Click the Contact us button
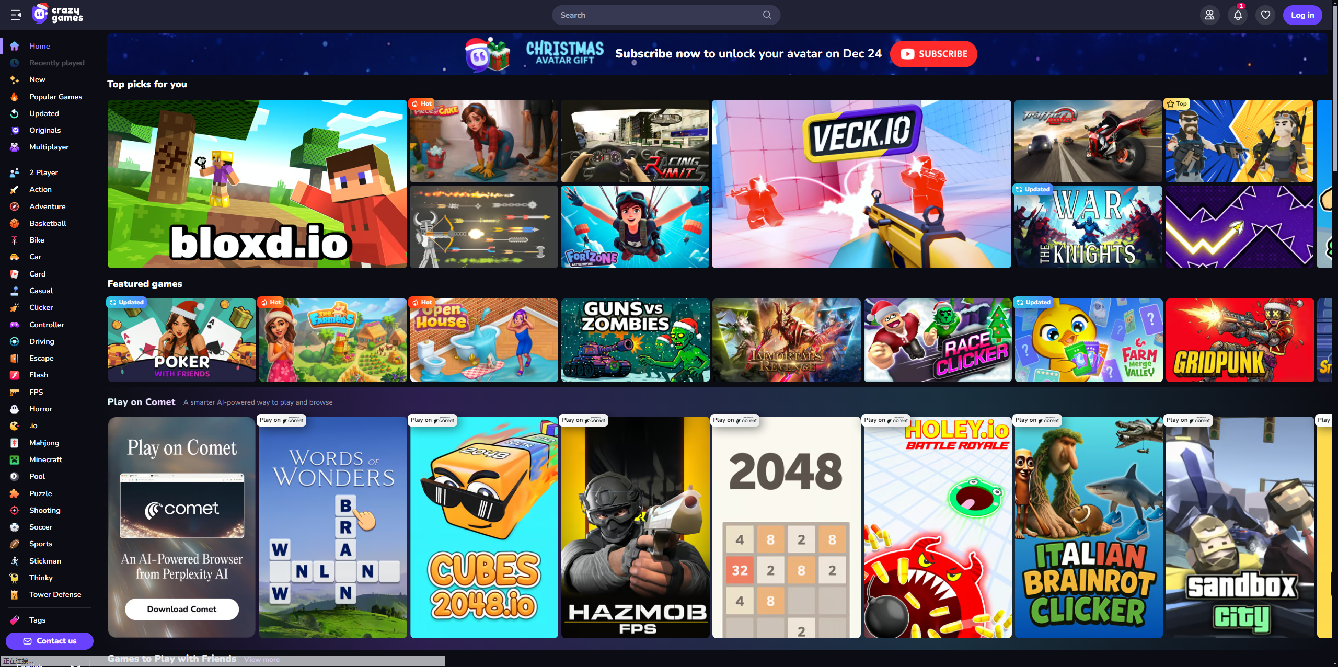Image resolution: width=1338 pixels, height=667 pixels. point(50,641)
